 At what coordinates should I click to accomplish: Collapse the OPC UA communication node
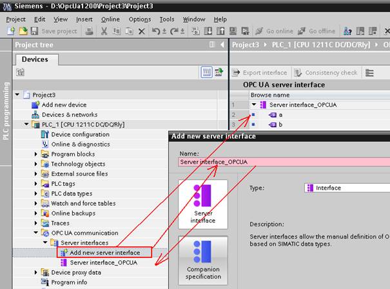[37, 232]
